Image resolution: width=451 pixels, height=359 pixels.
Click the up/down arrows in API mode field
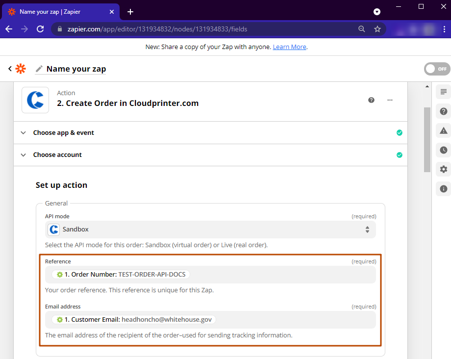coord(367,230)
